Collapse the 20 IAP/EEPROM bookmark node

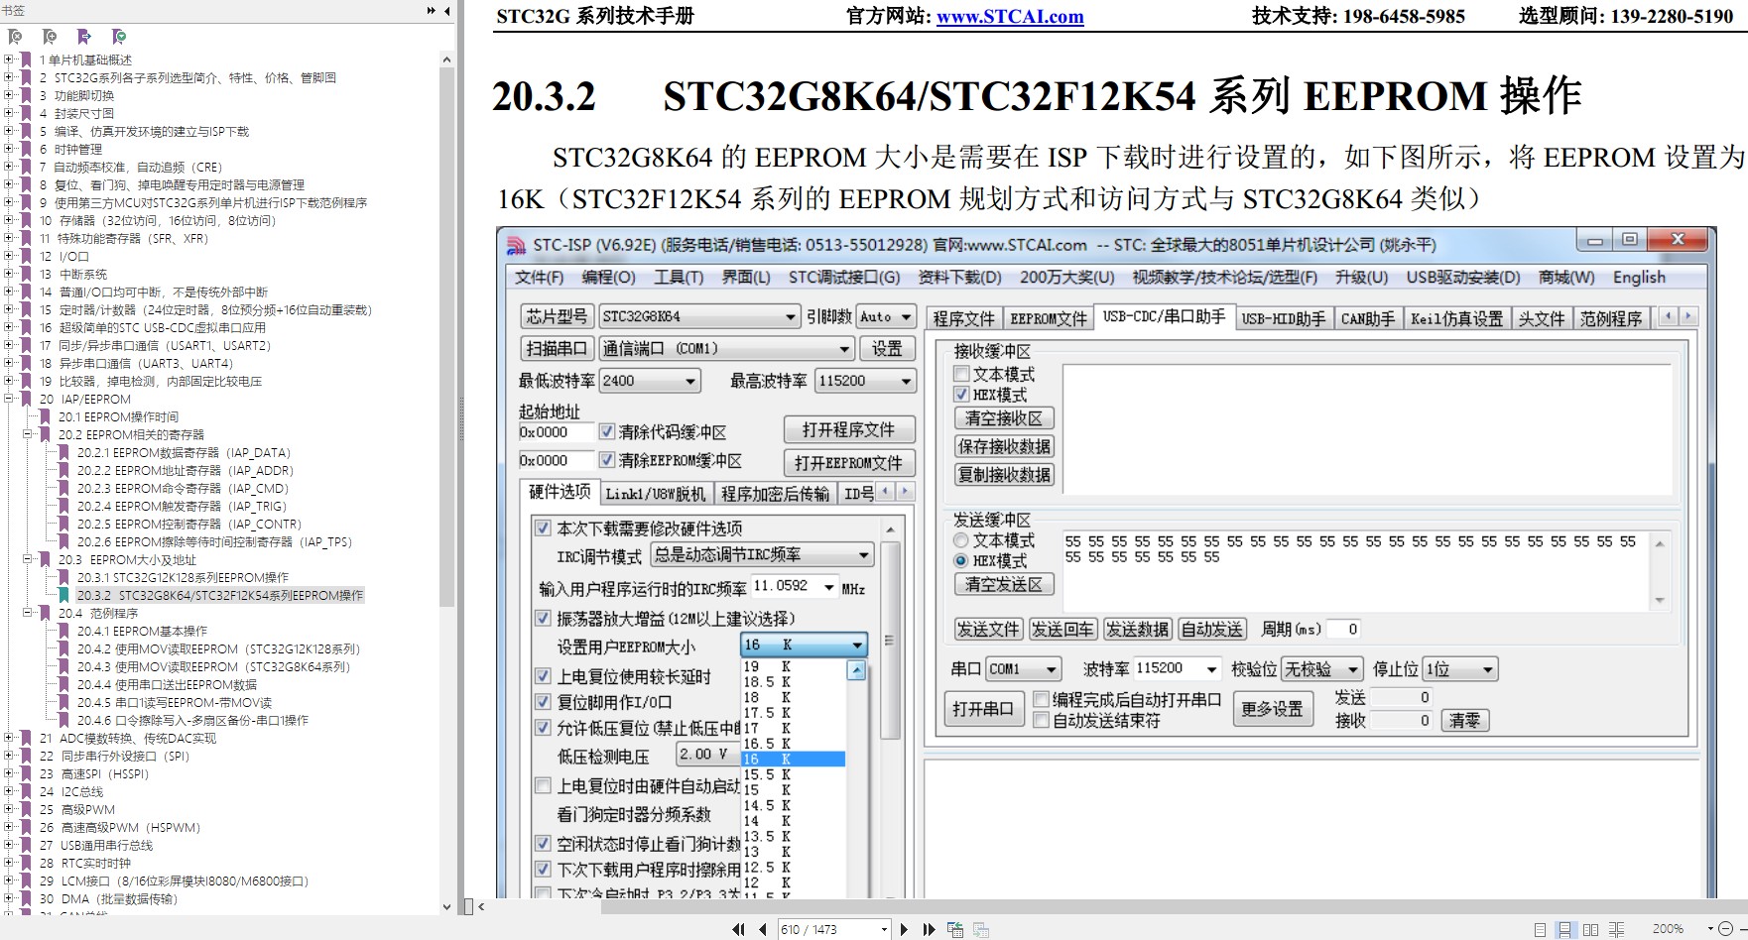9,399
